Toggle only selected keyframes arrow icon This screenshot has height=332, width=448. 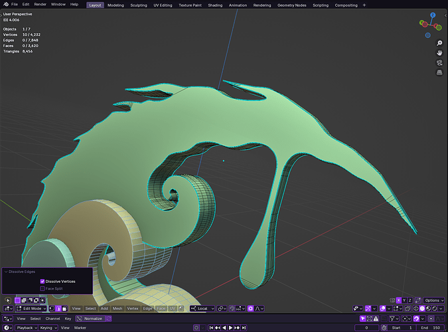tap(363, 319)
